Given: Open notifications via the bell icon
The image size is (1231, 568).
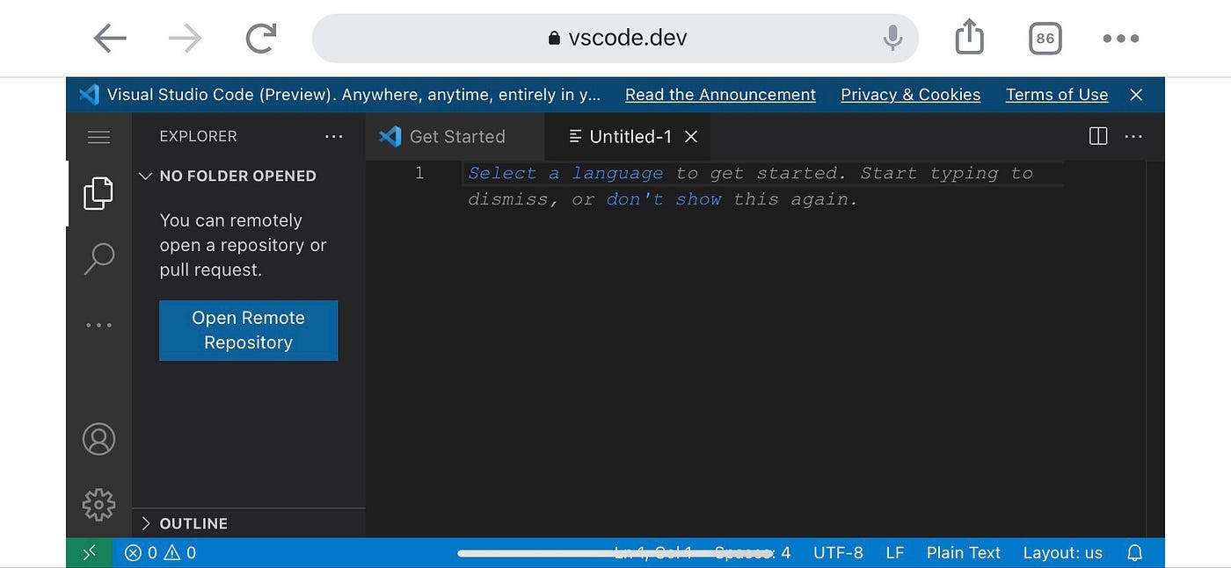Looking at the screenshot, I should (1133, 552).
